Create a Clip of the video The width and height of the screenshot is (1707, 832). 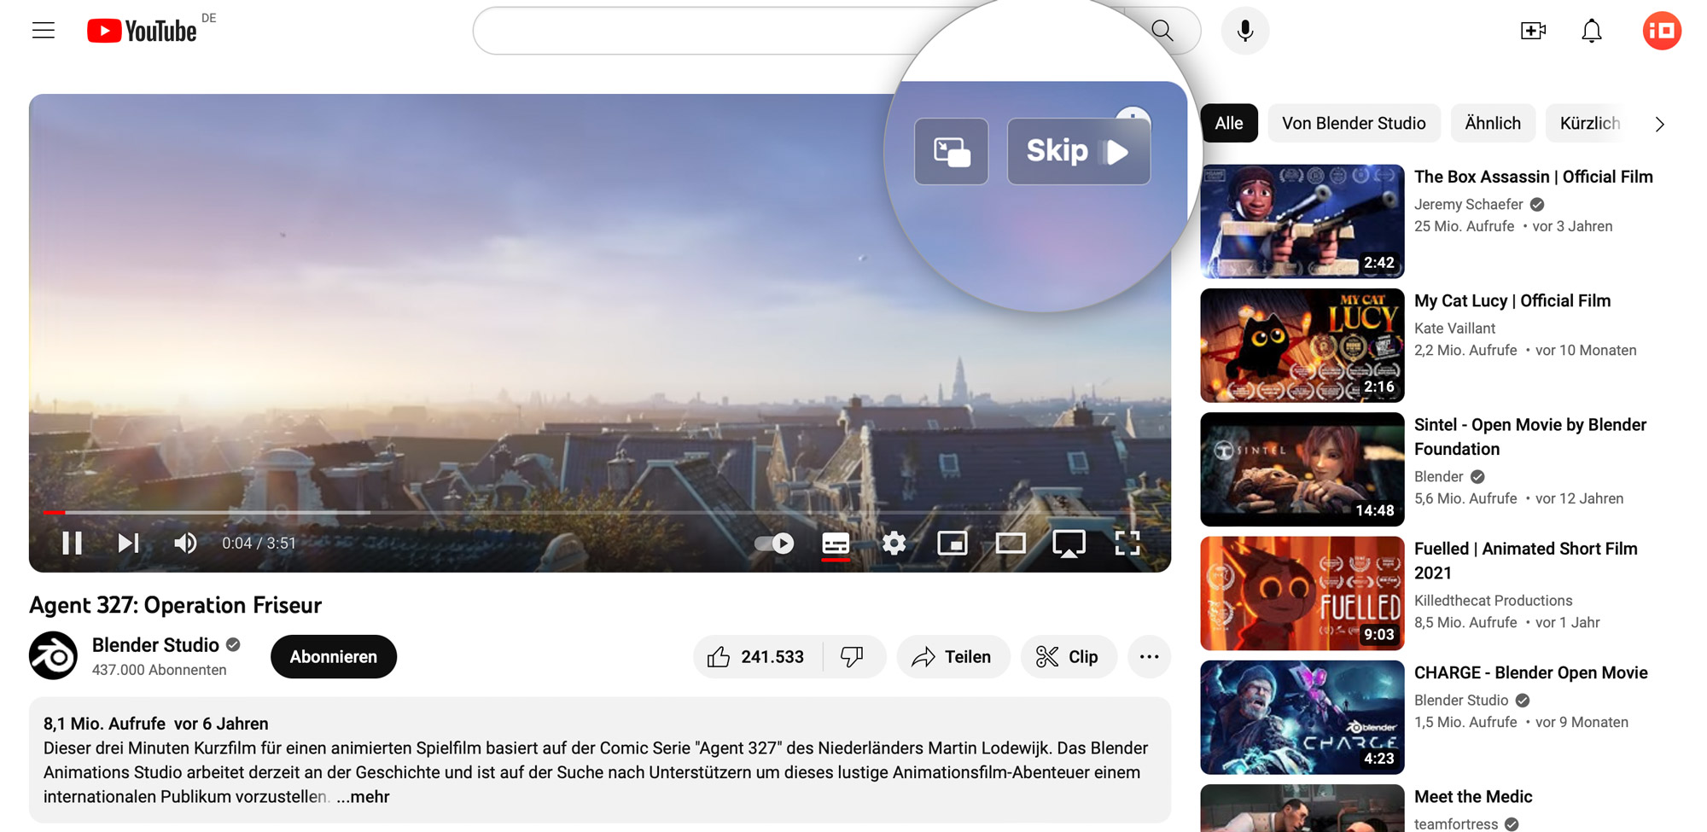(x=1069, y=657)
